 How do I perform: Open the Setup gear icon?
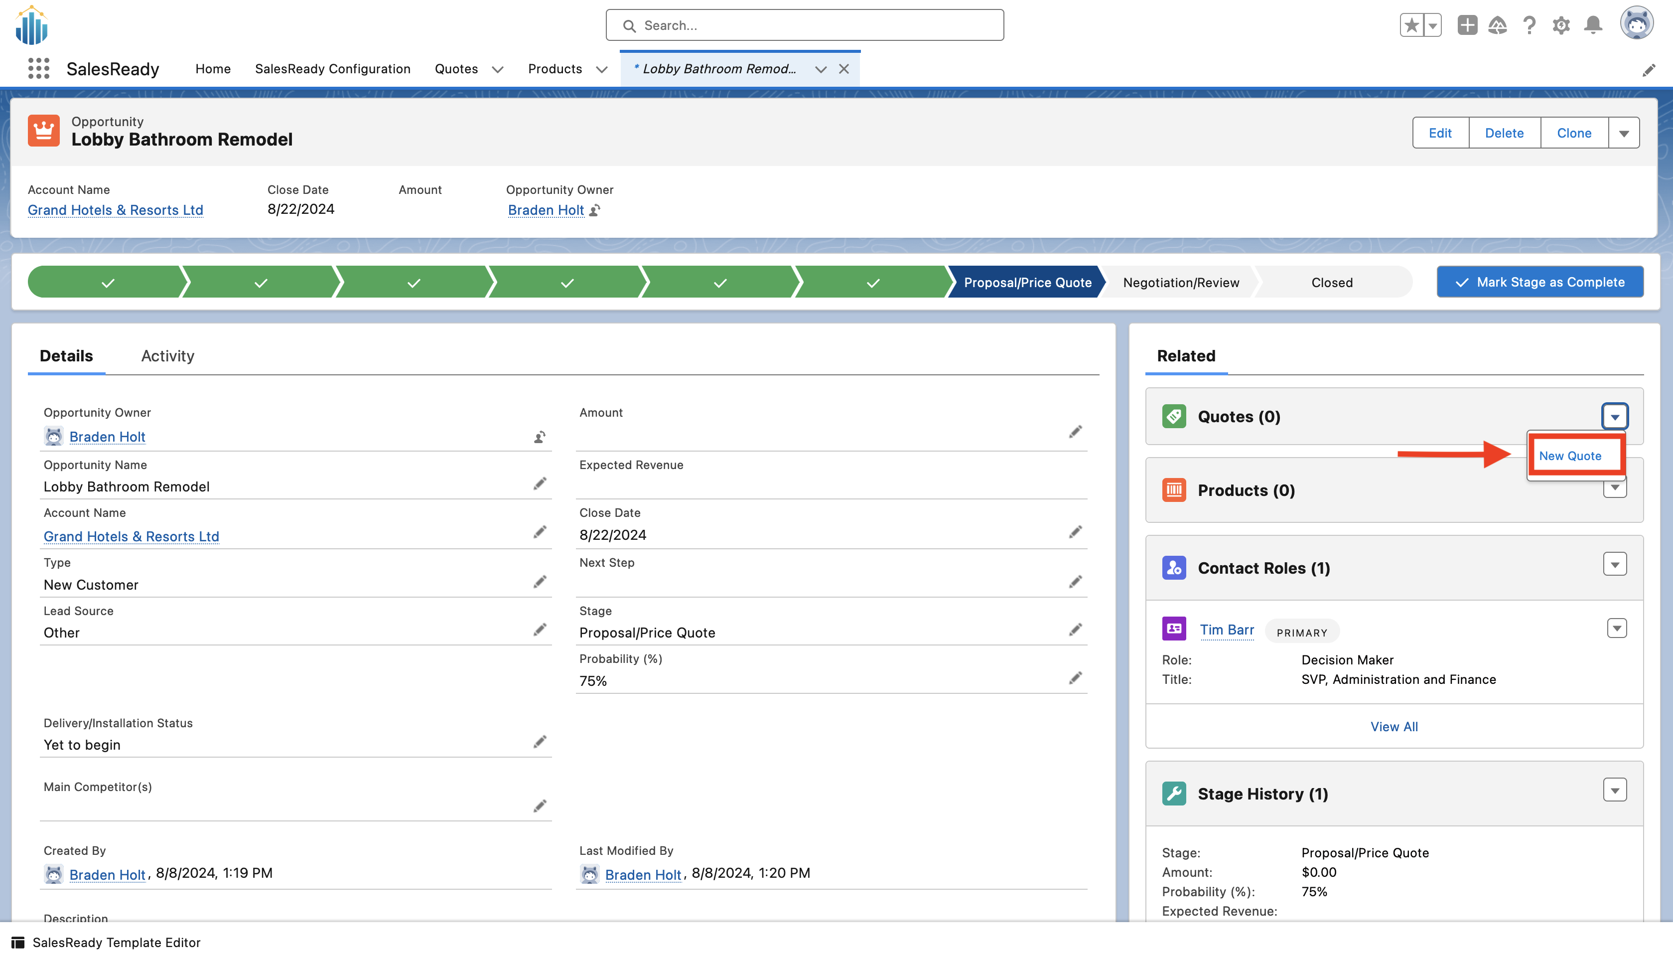coord(1561,25)
